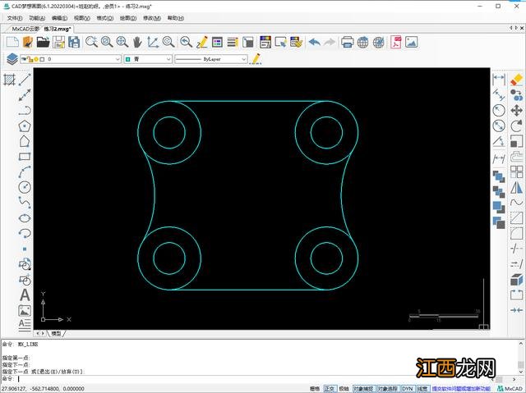
Task: Toggle 栅格 grid display in status bar
Action: 315,388
